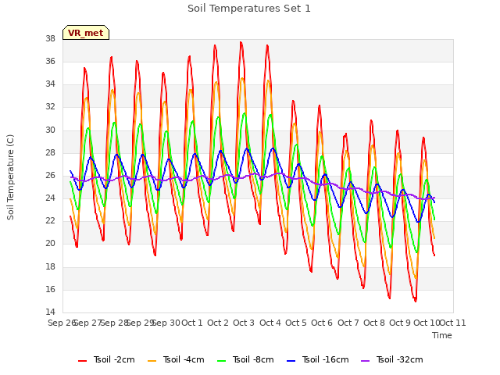Toggle the Tsoil -2cm legend entry
Screen dimensions: 500x375
point(106,359)
